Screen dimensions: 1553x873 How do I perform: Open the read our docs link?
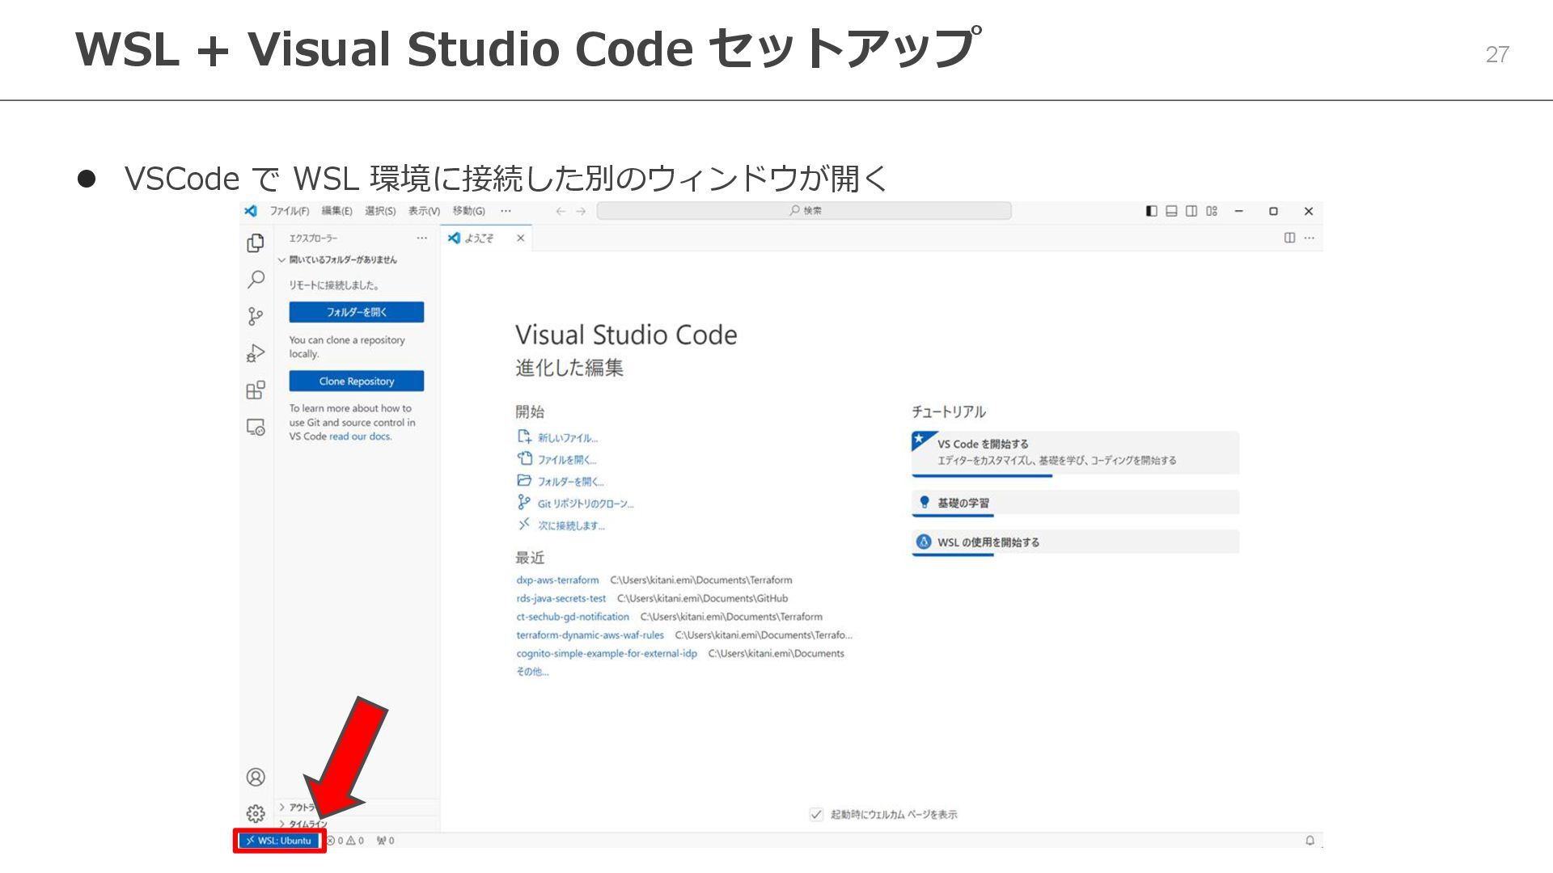tap(360, 436)
